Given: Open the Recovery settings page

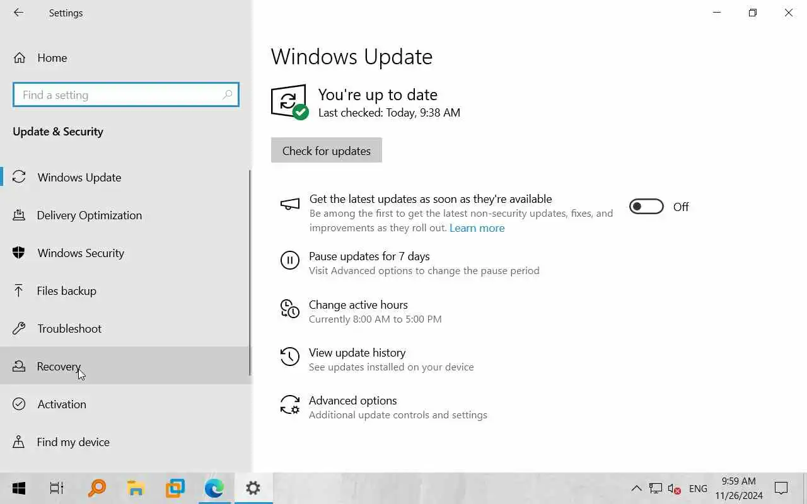Looking at the screenshot, I should click(x=125, y=366).
